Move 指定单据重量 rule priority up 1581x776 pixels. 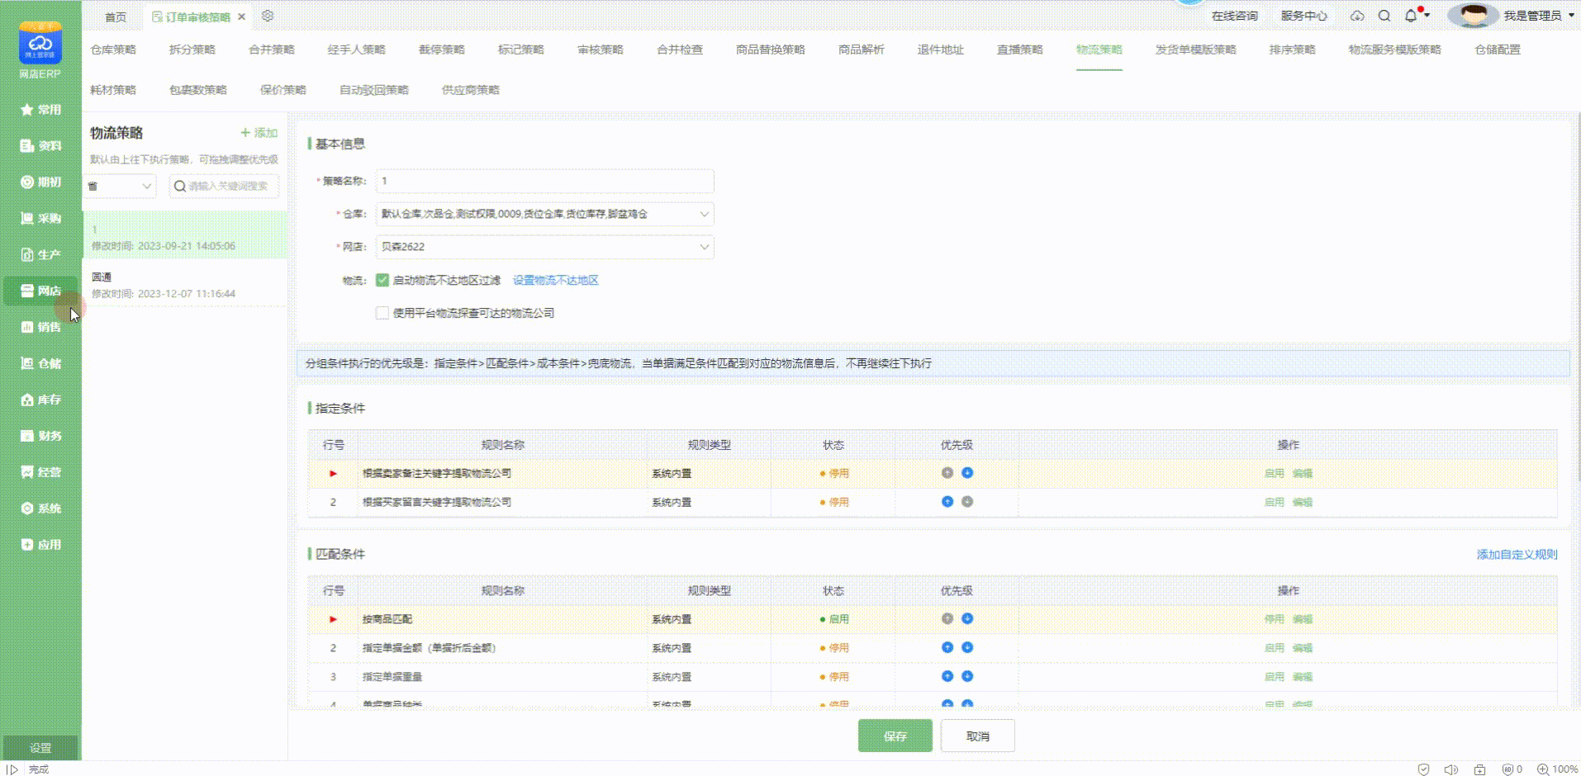point(947,676)
